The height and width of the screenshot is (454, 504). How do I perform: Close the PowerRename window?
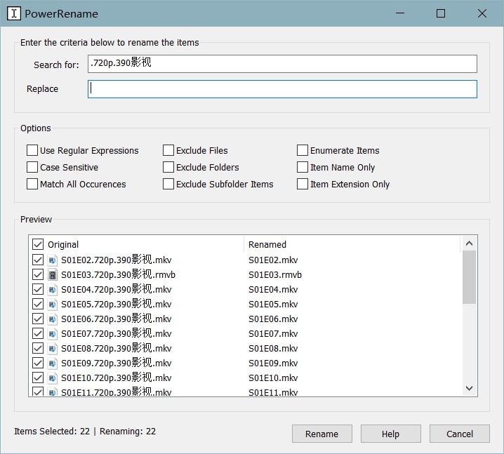pyautogui.click(x=482, y=13)
